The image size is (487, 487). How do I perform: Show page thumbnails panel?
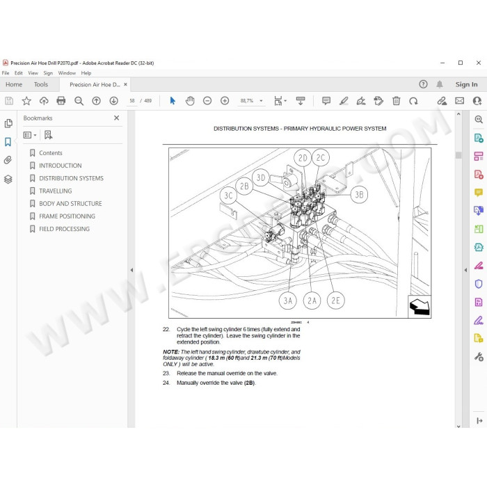pyautogui.click(x=8, y=124)
